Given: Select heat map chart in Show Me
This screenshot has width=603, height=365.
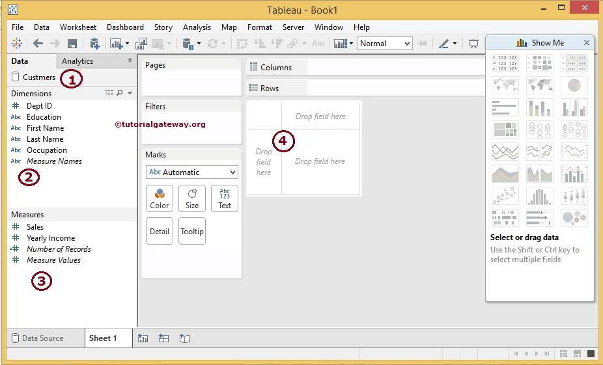Looking at the screenshot, I should [x=540, y=63].
